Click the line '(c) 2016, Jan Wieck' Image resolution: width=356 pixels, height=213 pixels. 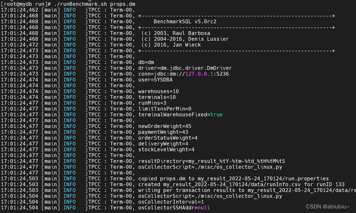pyautogui.click(x=171, y=45)
